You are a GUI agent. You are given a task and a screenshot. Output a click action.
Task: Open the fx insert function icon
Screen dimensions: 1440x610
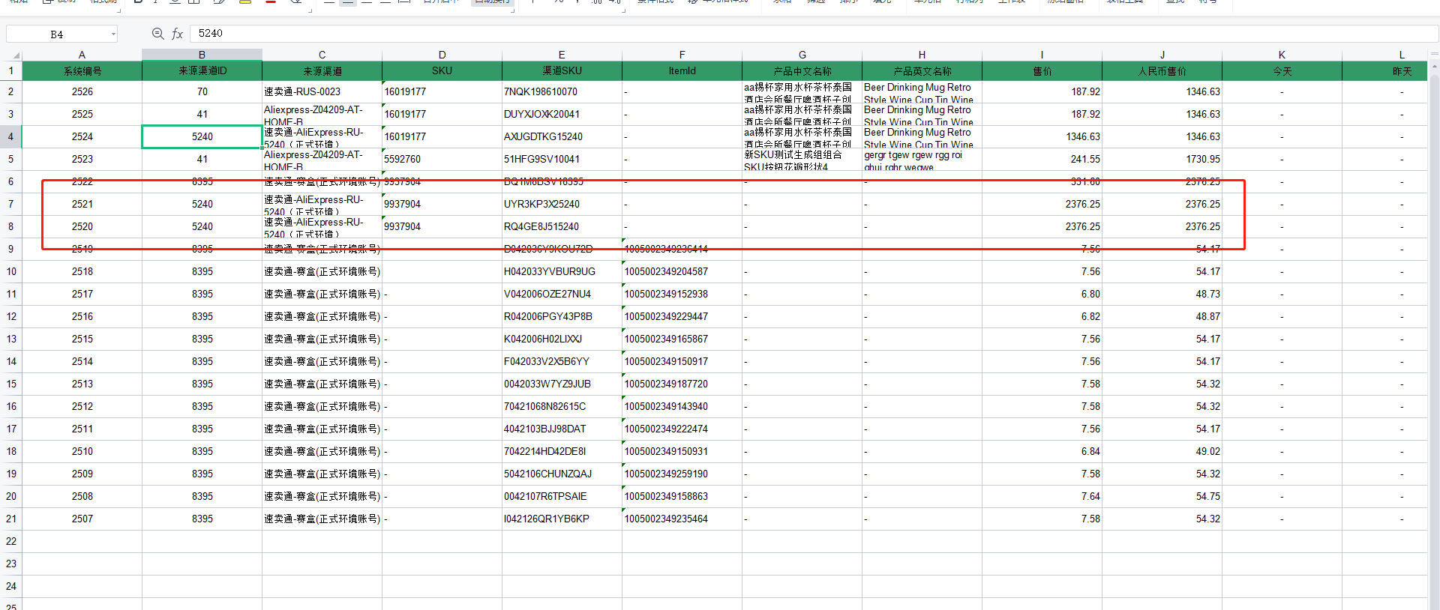click(x=178, y=34)
